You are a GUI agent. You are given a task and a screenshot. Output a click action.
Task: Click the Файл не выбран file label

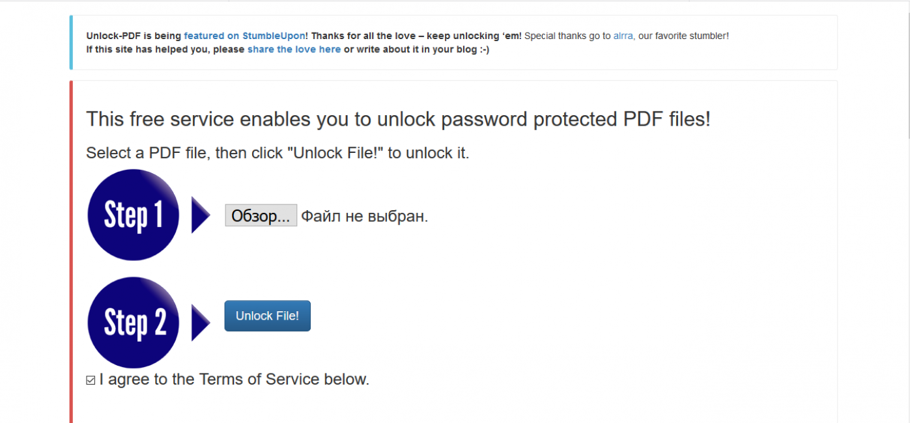pos(364,216)
